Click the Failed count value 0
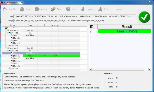 click(x=116, y=83)
